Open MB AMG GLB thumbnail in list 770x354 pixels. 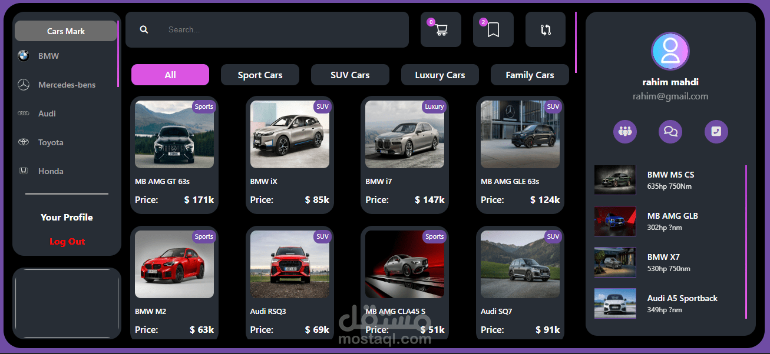pos(615,221)
